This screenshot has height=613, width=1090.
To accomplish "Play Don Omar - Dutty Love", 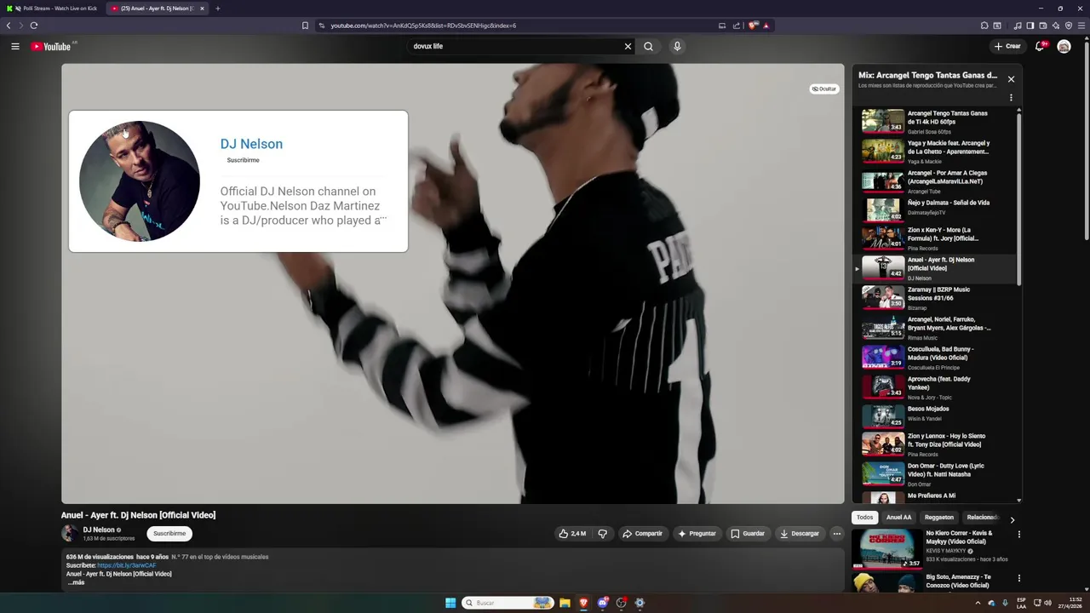I will point(935,474).
